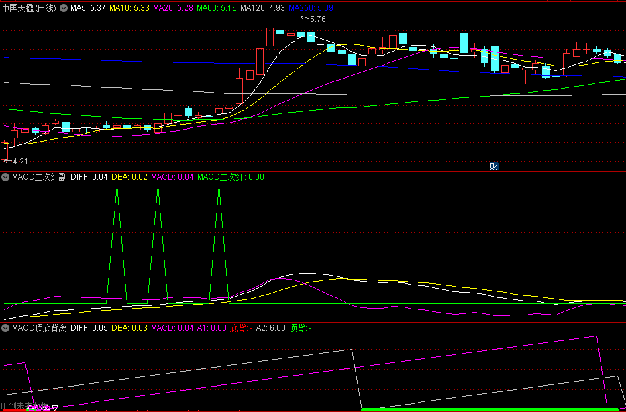This screenshot has height=412, width=626.
Task: Click the 顶背 readout
Action: point(300,328)
